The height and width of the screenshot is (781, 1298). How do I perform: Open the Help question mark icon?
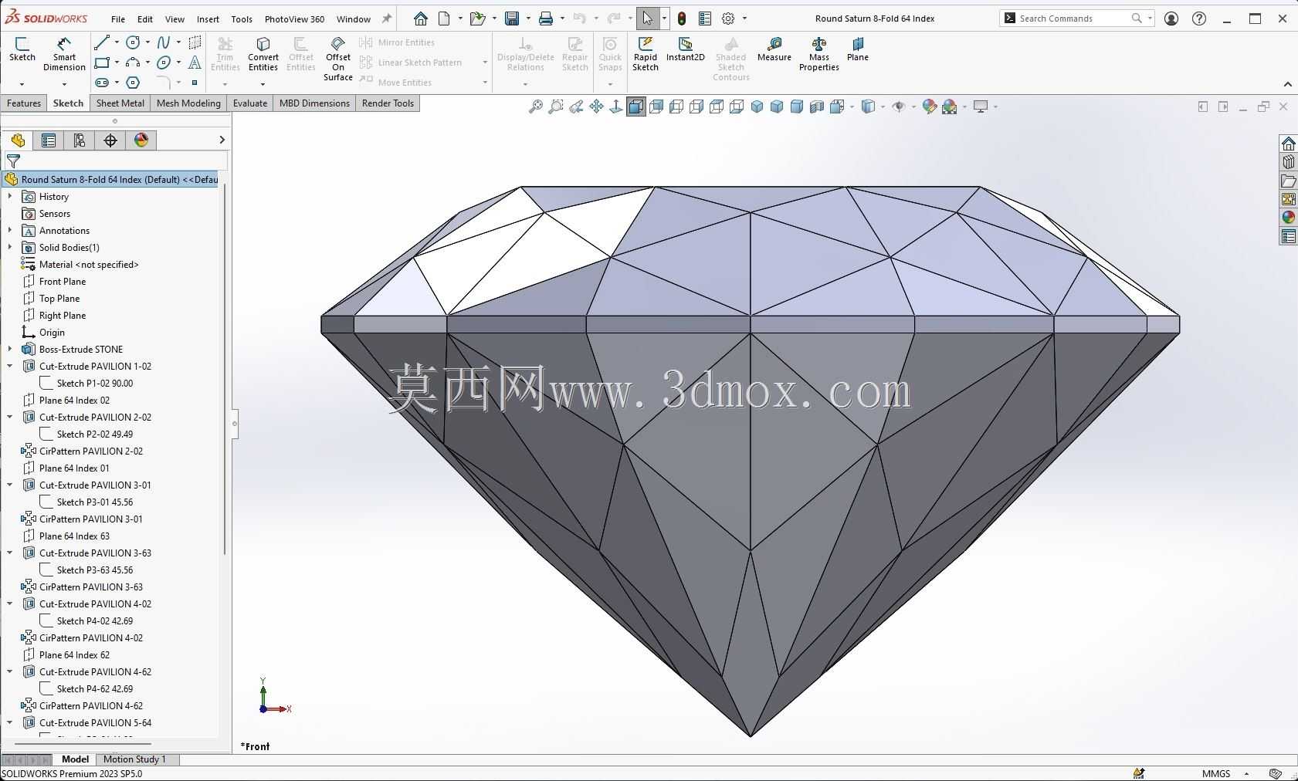pyautogui.click(x=1199, y=19)
